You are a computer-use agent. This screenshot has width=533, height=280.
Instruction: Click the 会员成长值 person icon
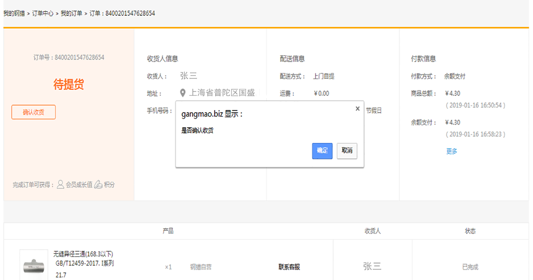61,185
